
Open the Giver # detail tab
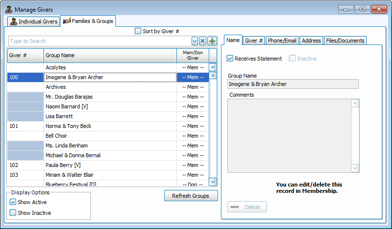pyautogui.click(x=254, y=41)
